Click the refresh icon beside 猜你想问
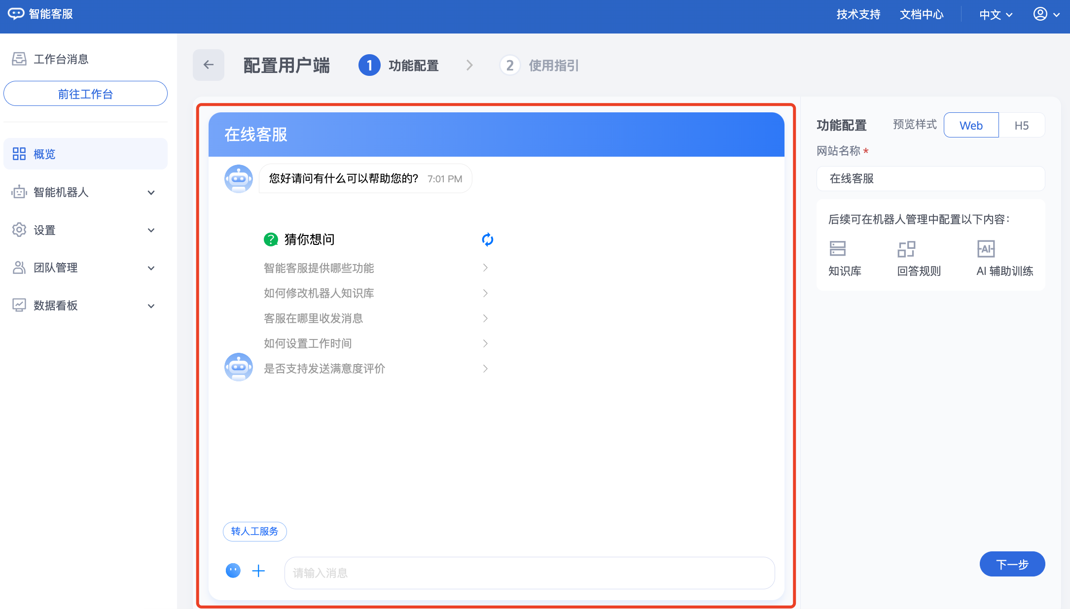 [487, 239]
